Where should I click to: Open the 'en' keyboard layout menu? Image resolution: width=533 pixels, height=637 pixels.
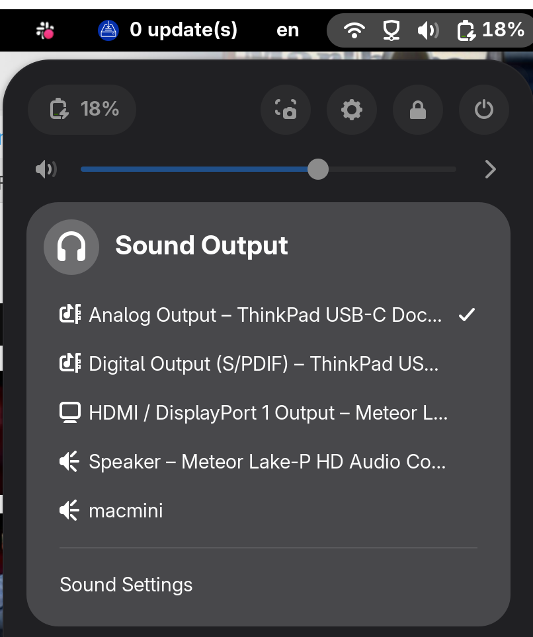287,29
